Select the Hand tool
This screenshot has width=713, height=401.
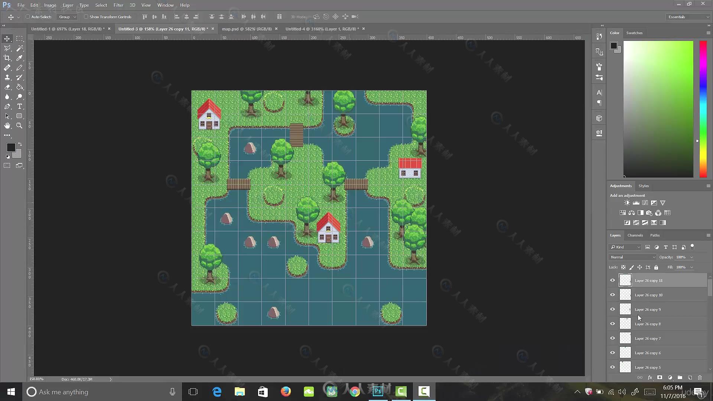(x=7, y=126)
